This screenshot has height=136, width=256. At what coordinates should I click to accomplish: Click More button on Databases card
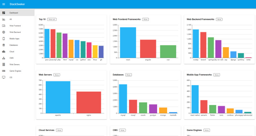129,75
